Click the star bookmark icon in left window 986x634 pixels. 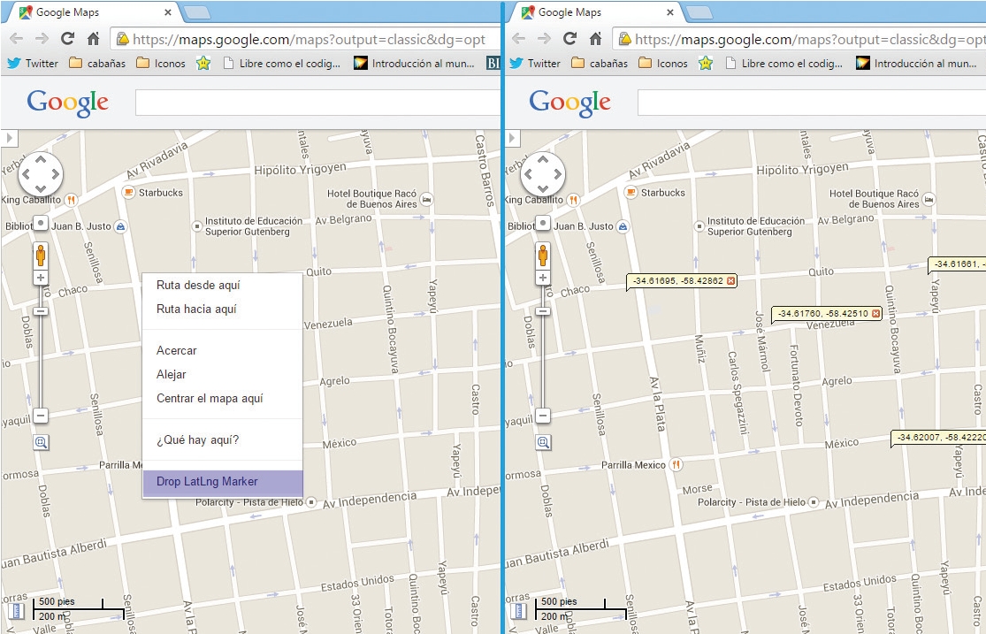[203, 63]
